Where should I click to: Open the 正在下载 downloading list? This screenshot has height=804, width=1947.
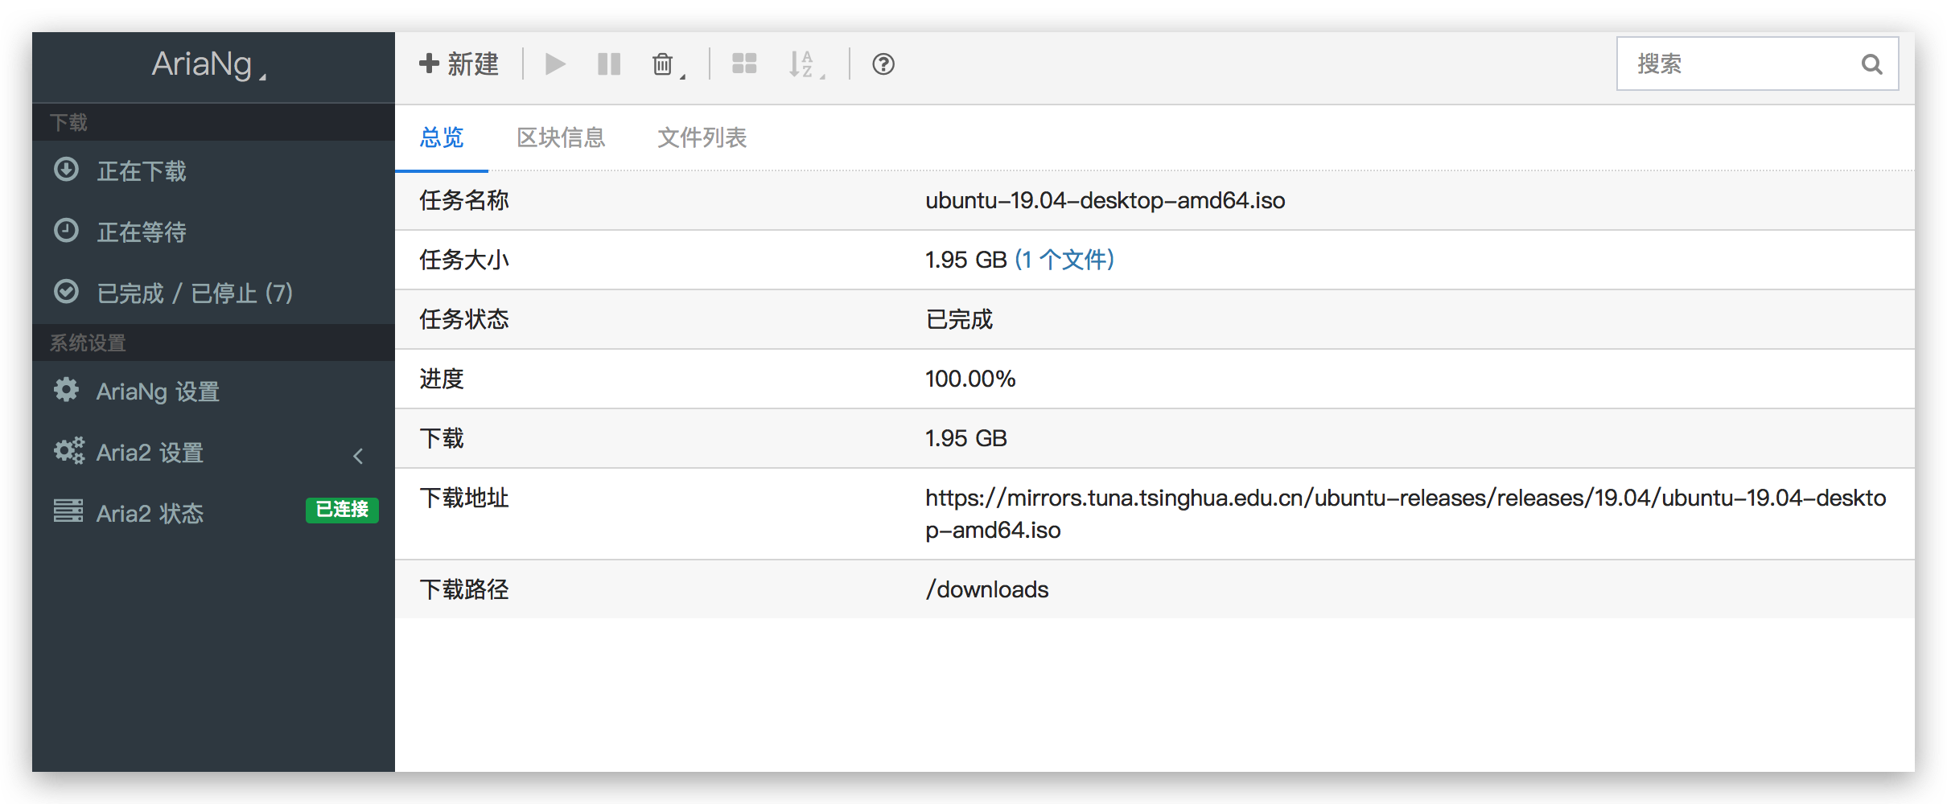click(x=142, y=171)
